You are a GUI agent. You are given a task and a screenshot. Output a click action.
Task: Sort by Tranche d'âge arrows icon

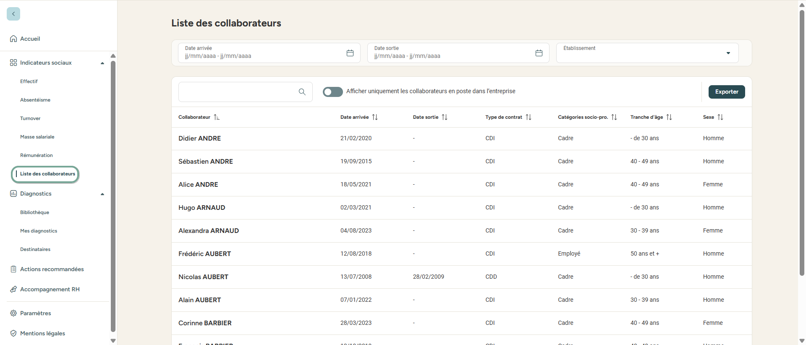(x=669, y=117)
